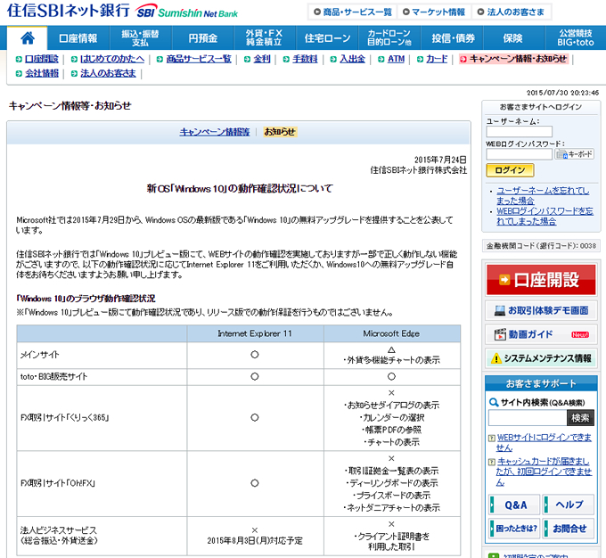Click the 2015年8月3日(月)対応予定 cell text
606x558 pixels.
coord(255,541)
